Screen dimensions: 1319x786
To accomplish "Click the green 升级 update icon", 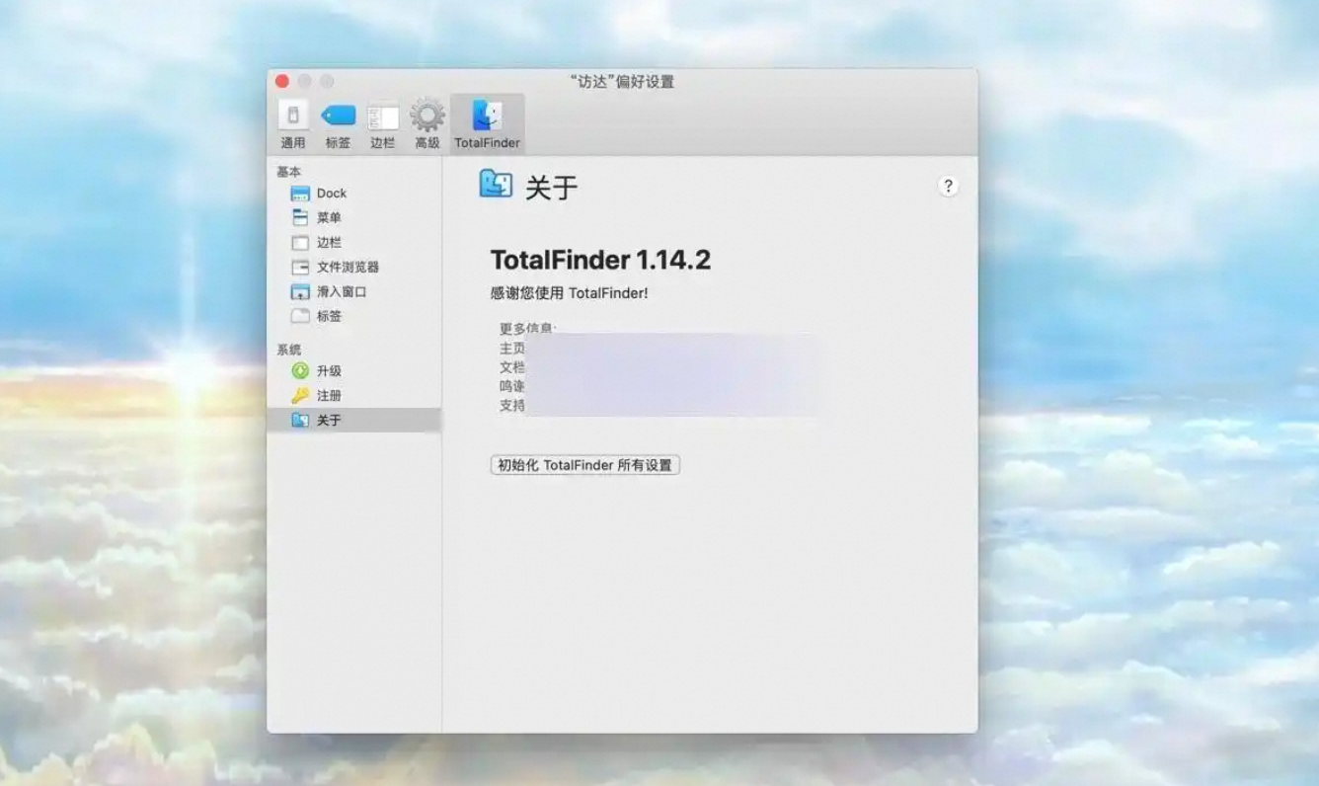I will 300,371.
